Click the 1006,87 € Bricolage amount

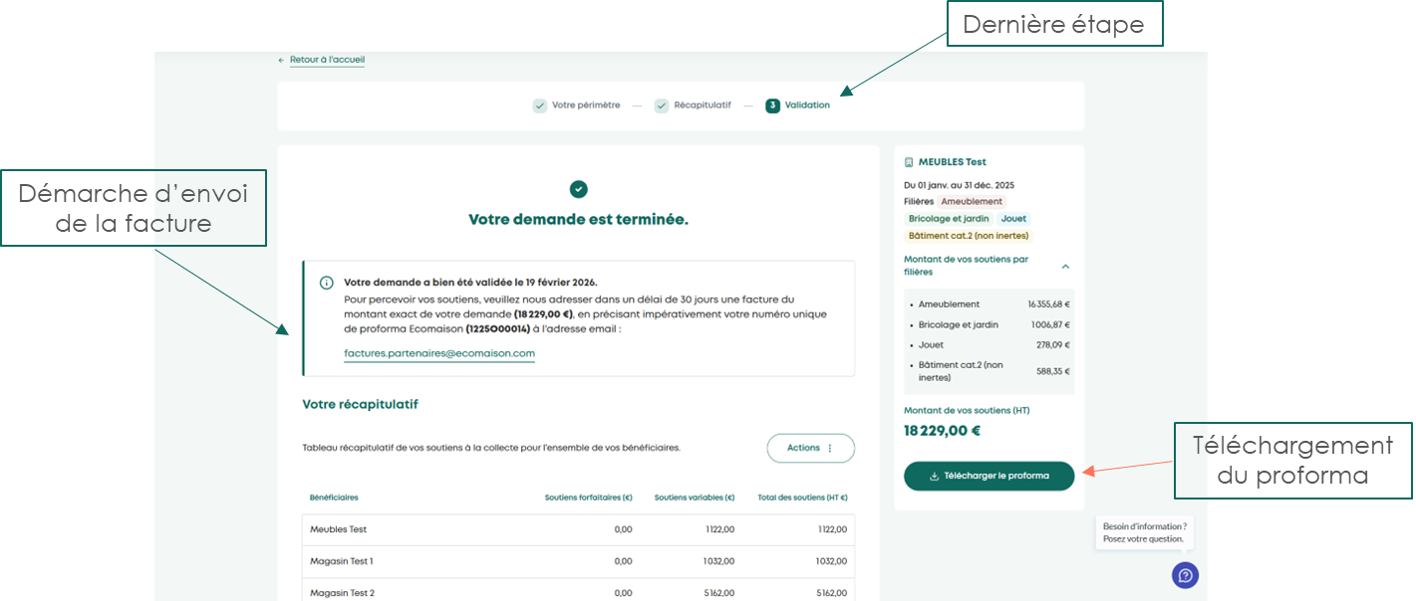point(1051,324)
